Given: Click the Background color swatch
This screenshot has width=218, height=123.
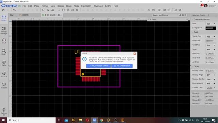Looking at the screenshot, I should pos(211,28).
